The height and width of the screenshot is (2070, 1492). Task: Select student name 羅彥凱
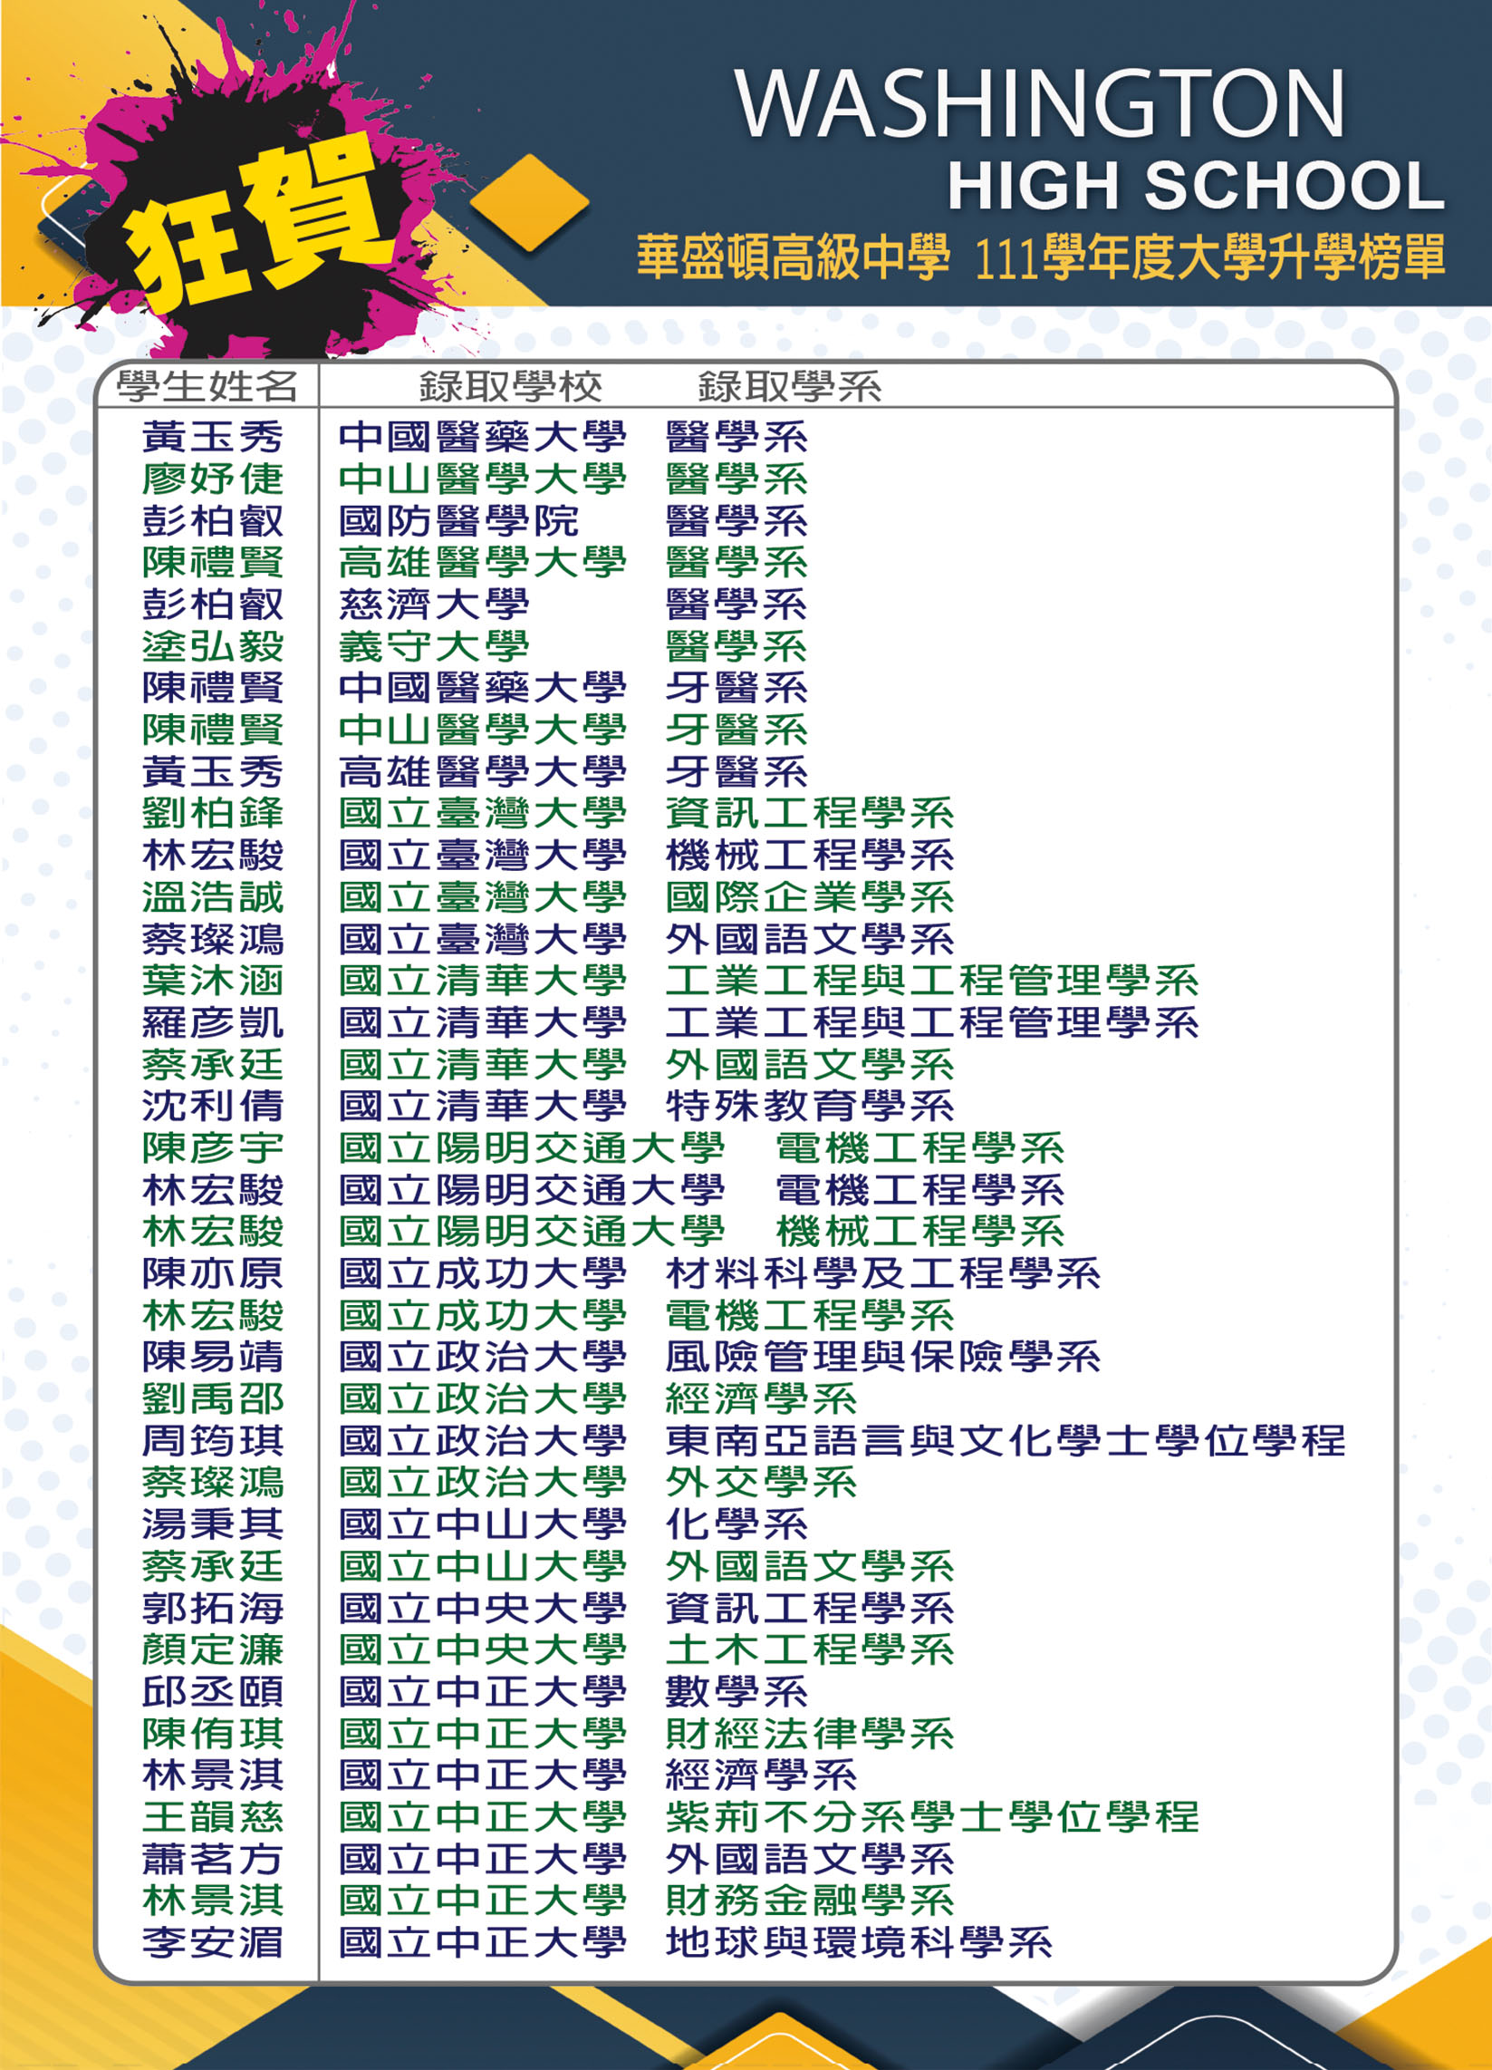click(x=213, y=1022)
